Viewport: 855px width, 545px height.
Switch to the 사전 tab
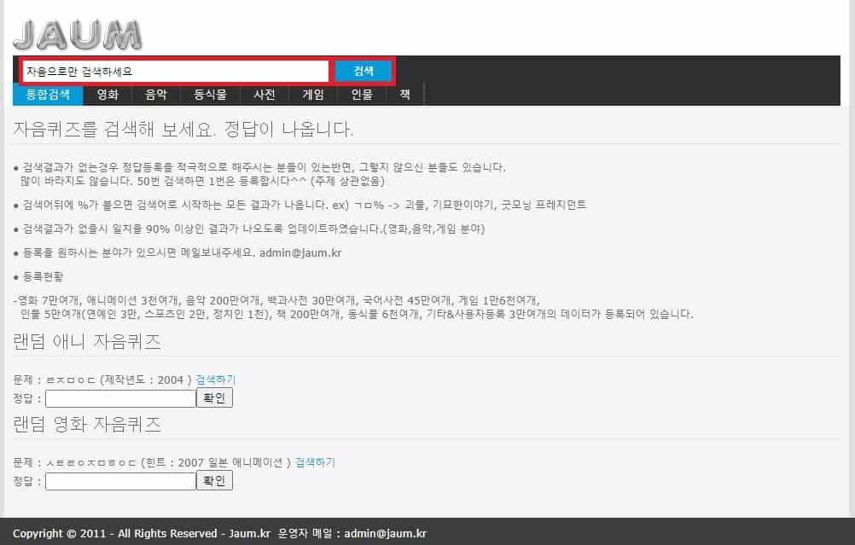coord(265,95)
